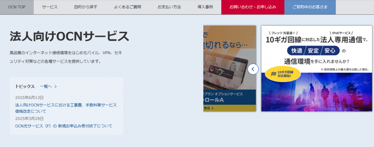This screenshot has height=147, width=374.
Task: Open the サービス menu
Action: point(50,7)
